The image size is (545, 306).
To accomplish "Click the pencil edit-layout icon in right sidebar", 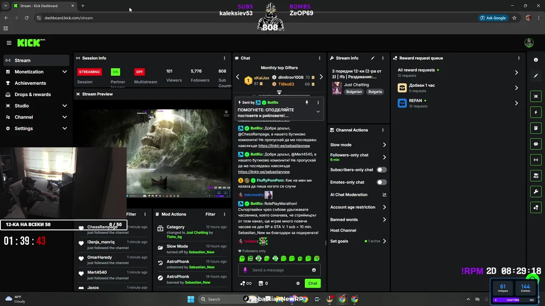I will coord(536,76).
